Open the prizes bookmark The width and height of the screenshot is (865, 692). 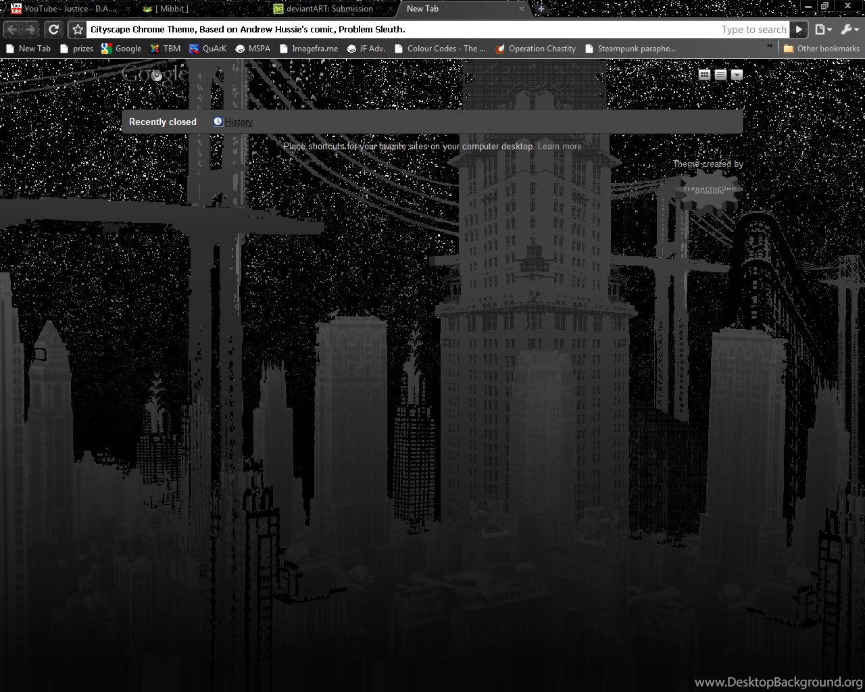[76, 49]
